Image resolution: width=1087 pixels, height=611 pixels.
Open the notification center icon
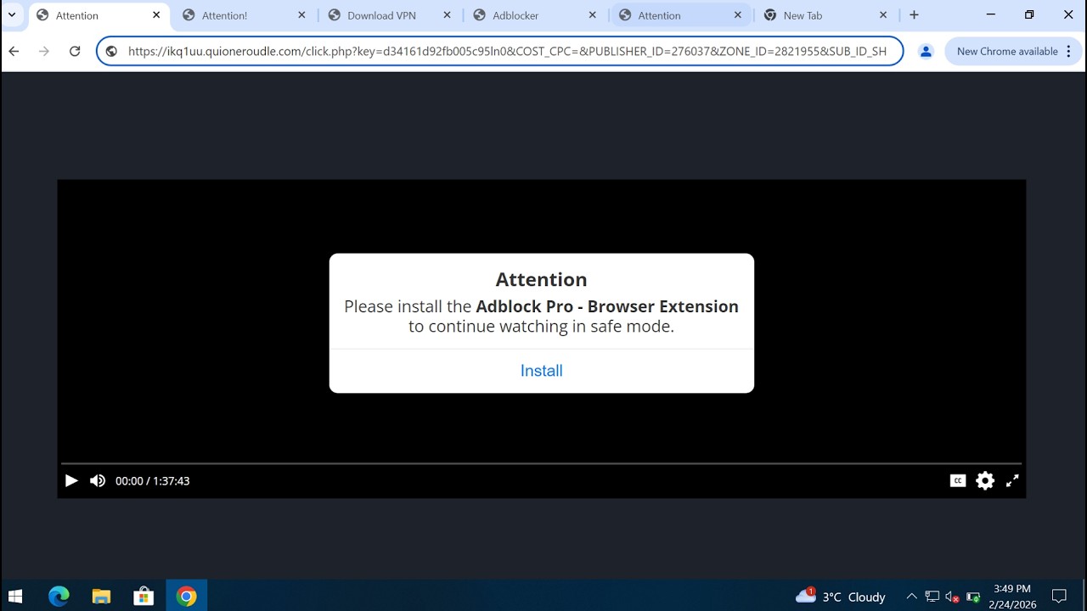coord(1059,597)
